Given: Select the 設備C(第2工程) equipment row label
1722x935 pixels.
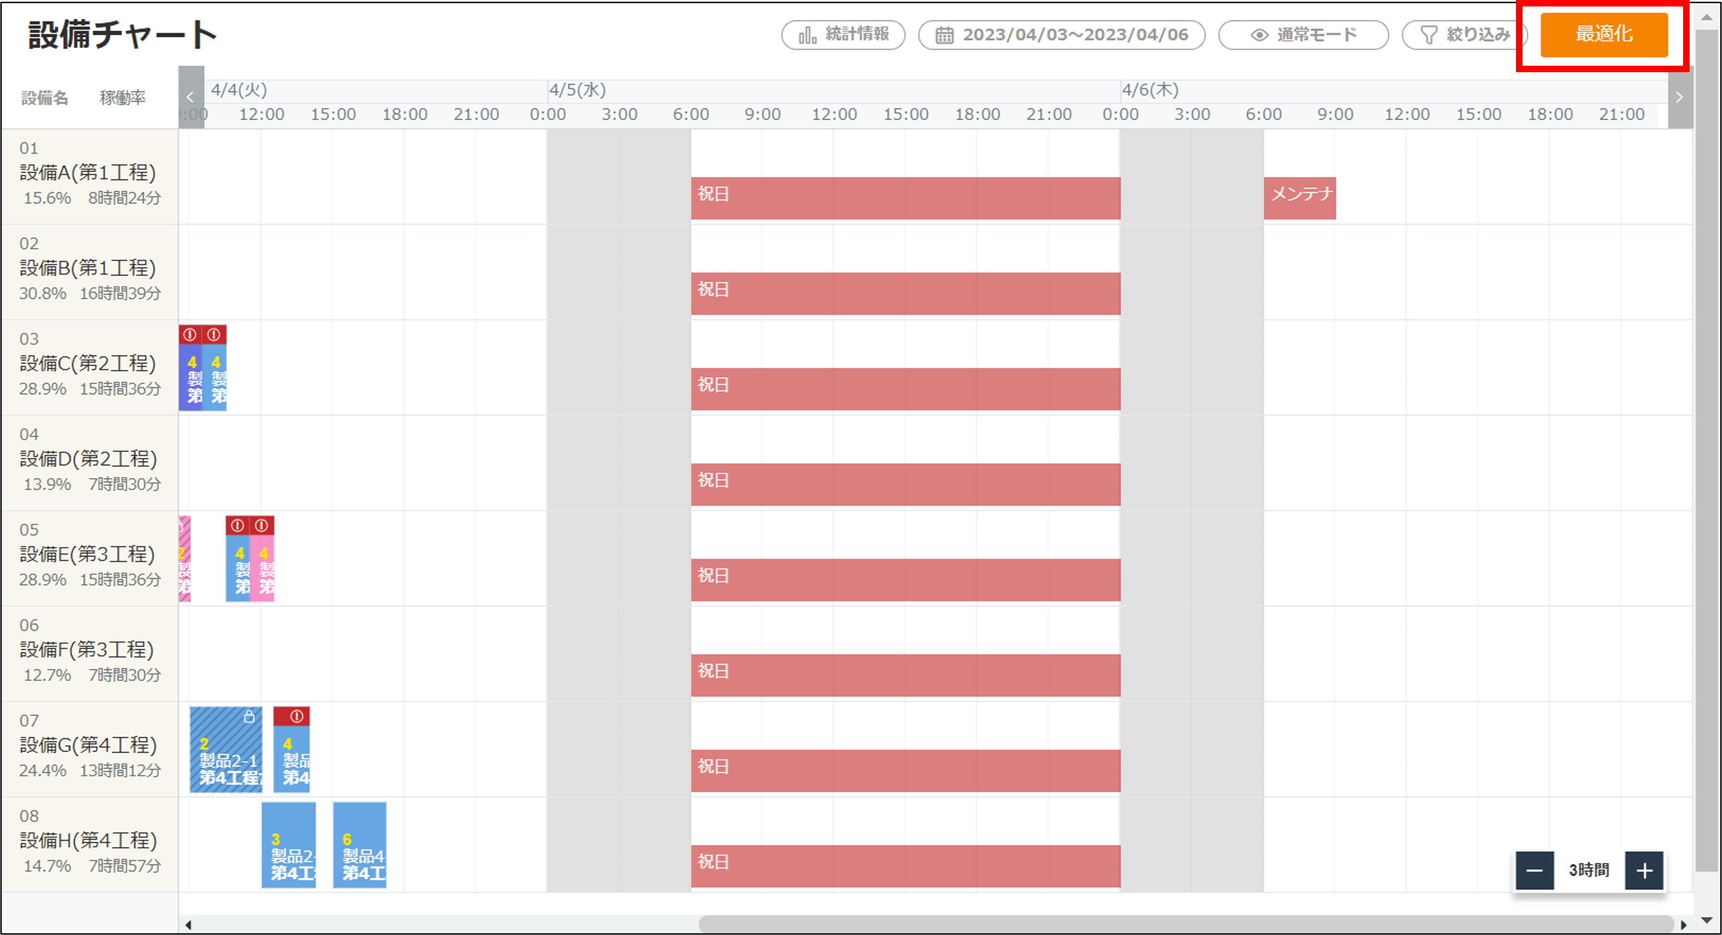Looking at the screenshot, I should 87,363.
